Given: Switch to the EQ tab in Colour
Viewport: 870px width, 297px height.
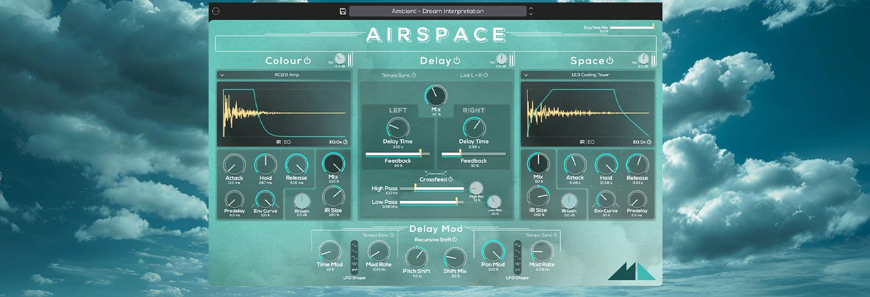Looking at the screenshot, I should pos(287,141).
